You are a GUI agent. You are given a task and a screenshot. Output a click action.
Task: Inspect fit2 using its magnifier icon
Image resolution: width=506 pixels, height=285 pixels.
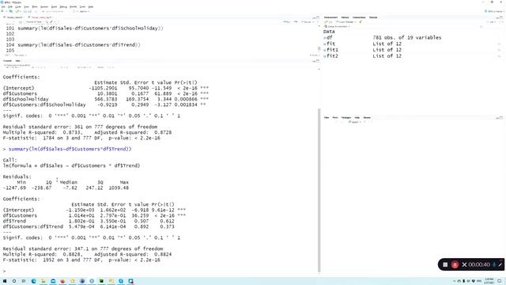point(499,56)
